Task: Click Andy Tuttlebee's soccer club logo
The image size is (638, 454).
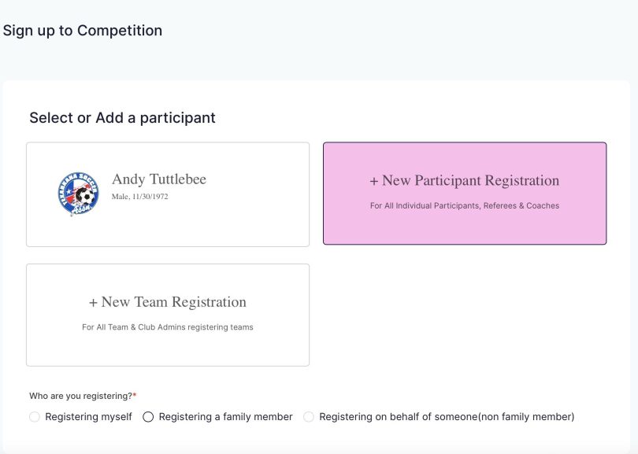Action: coord(78,194)
